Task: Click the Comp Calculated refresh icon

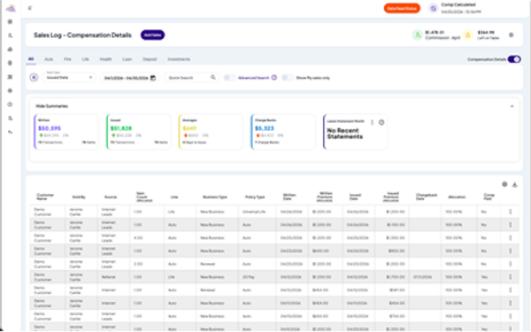Action: (x=433, y=9)
